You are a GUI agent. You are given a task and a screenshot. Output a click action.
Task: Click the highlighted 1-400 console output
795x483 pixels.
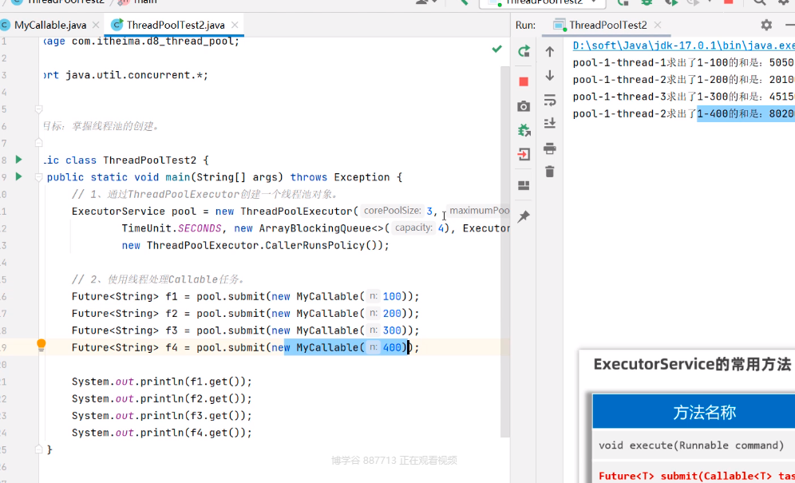(746, 113)
